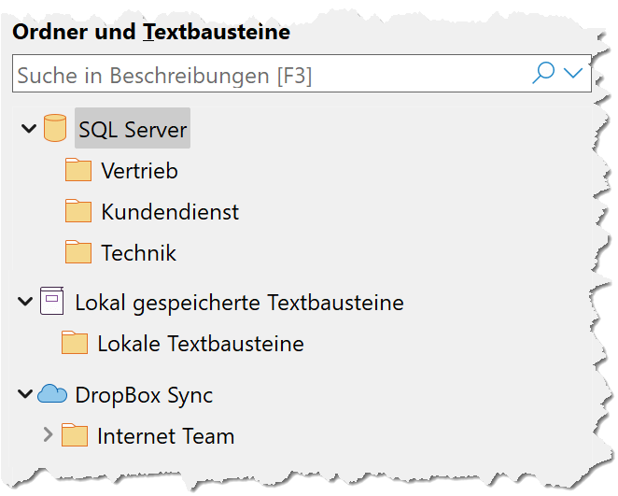Collapse the SQL Server tree node
Screen dimensions: 618x496
point(29,129)
